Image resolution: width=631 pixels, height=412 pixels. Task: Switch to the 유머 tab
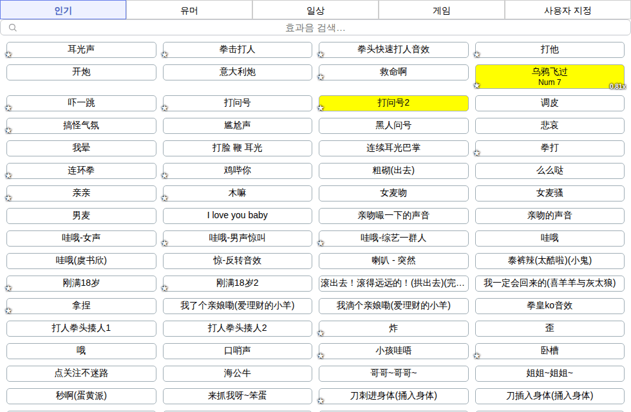189,10
